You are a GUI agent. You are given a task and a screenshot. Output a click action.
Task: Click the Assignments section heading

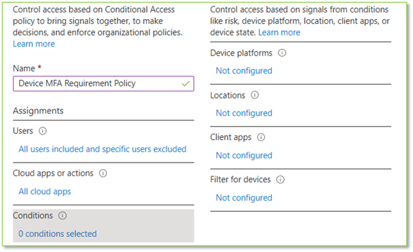click(x=38, y=111)
